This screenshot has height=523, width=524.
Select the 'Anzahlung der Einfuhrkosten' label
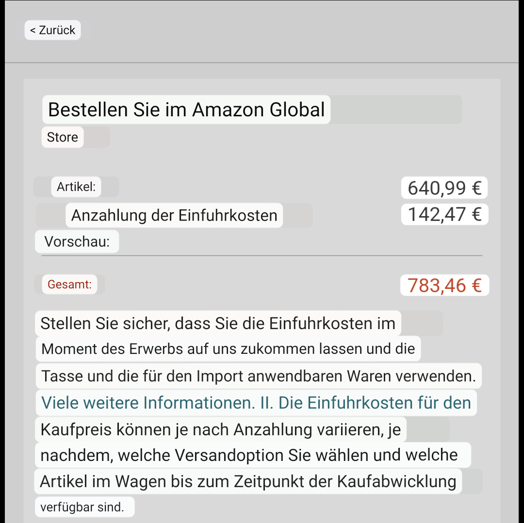point(174,215)
